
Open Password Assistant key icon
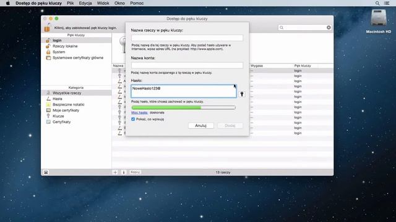242,94
